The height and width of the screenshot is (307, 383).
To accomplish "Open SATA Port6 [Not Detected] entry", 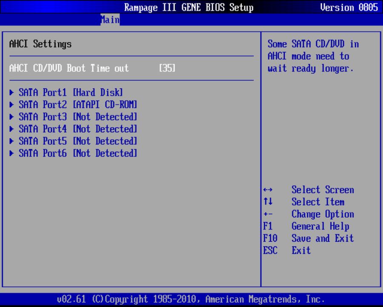I will tap(78, 153).
